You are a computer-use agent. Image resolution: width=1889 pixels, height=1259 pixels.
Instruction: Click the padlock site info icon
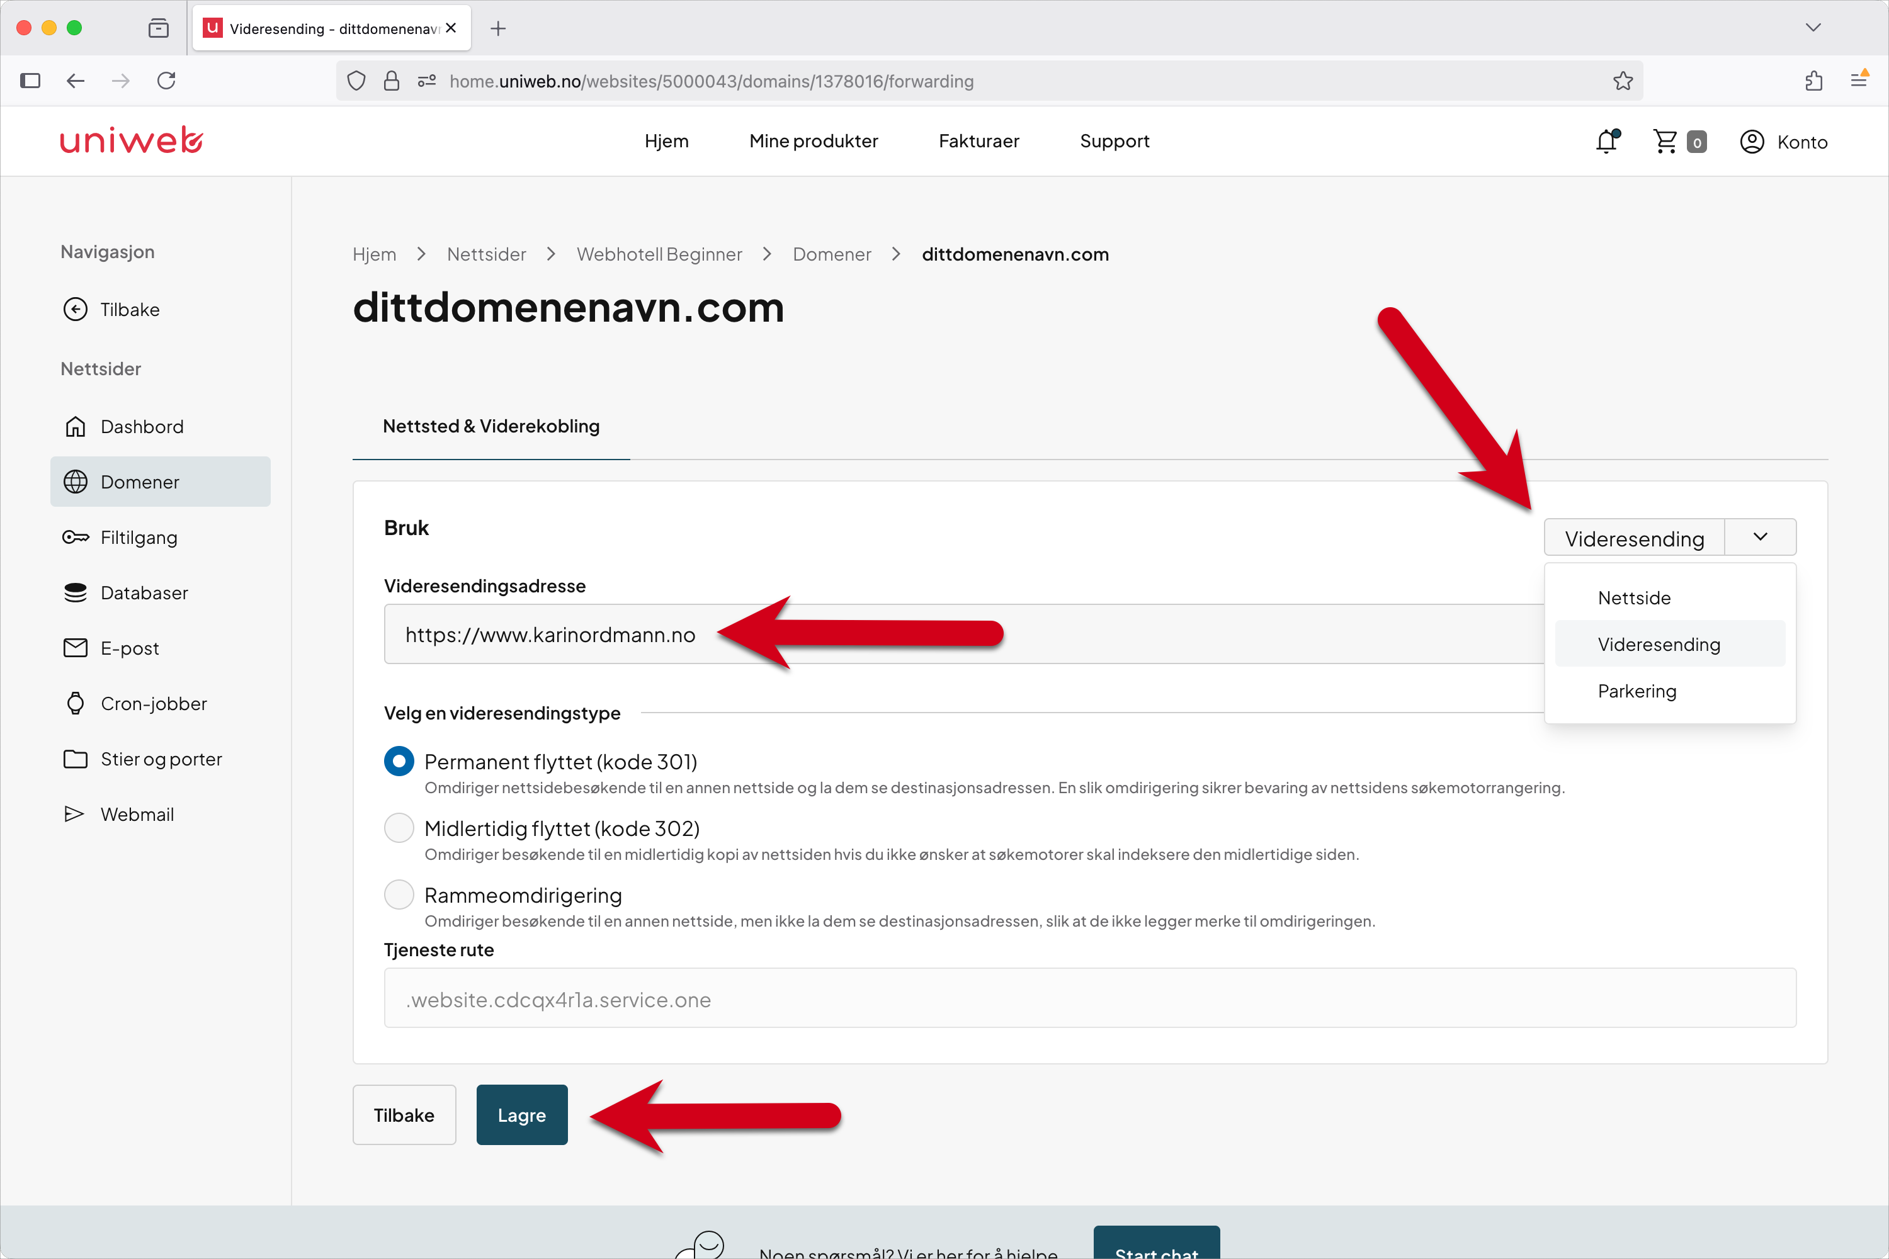392,81
